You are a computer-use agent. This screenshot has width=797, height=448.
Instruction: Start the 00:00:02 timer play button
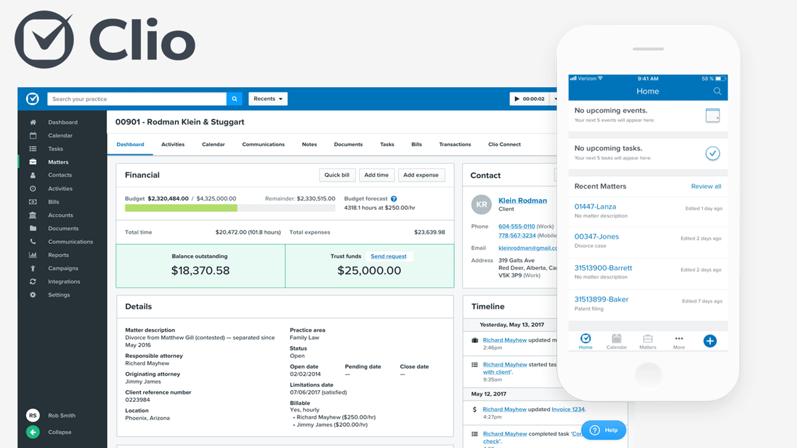517,99
